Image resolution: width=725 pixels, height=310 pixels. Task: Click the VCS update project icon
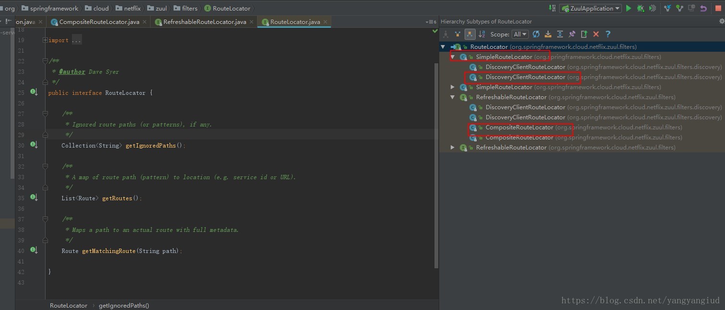coord(667,8)
